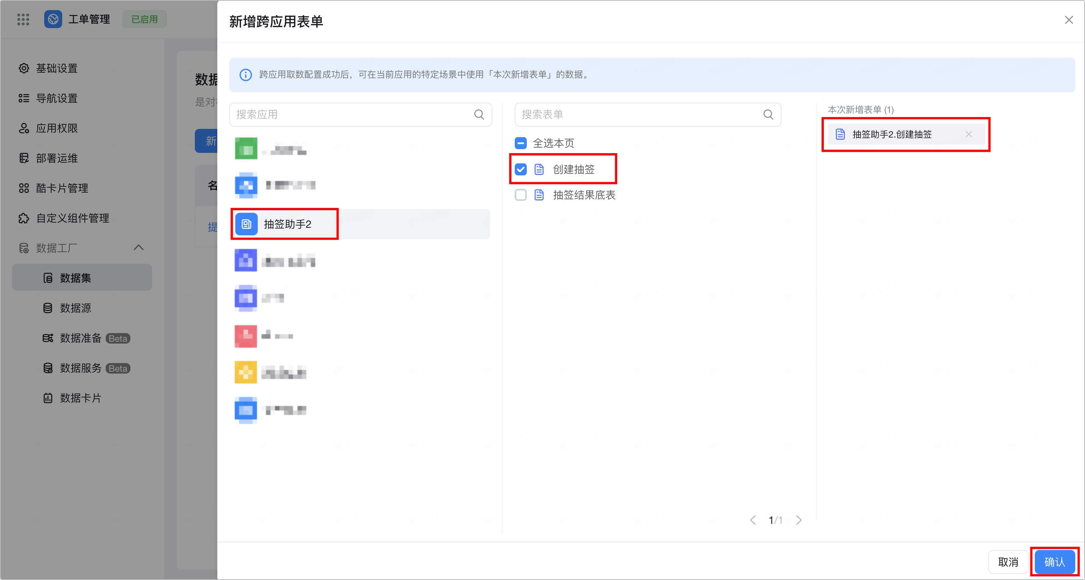
Task: Collapse the 数据工厂 section chevron
Action: click(139, 248)
